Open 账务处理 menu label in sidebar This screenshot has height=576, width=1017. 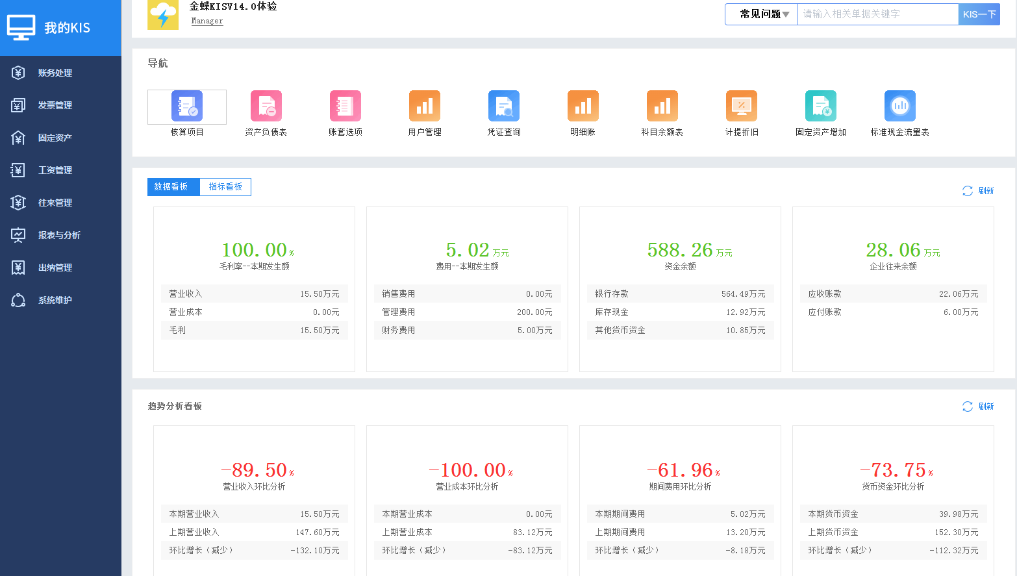(x=55, y=73)
